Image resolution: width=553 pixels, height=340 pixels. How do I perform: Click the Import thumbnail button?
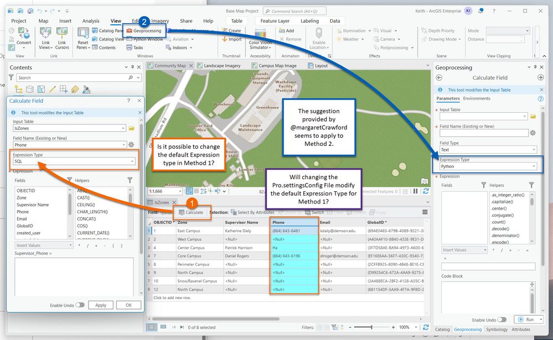click(232, 39)
